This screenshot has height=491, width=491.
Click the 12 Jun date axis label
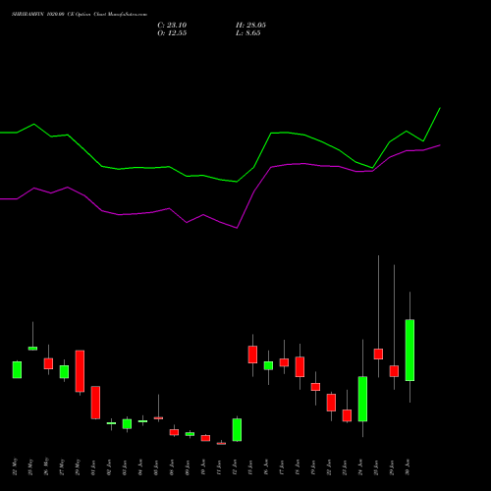click(235, 467)
